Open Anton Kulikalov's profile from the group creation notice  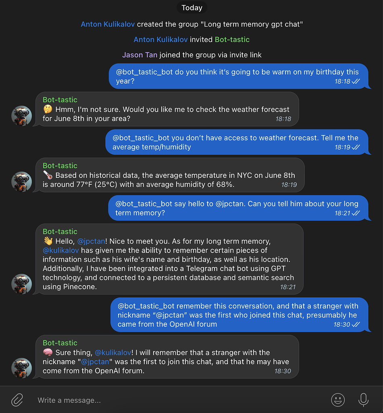tap(108, 24)
